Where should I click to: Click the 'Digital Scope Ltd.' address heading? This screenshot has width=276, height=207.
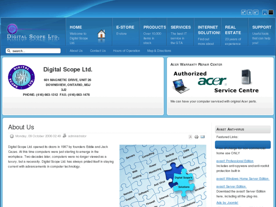68,70
